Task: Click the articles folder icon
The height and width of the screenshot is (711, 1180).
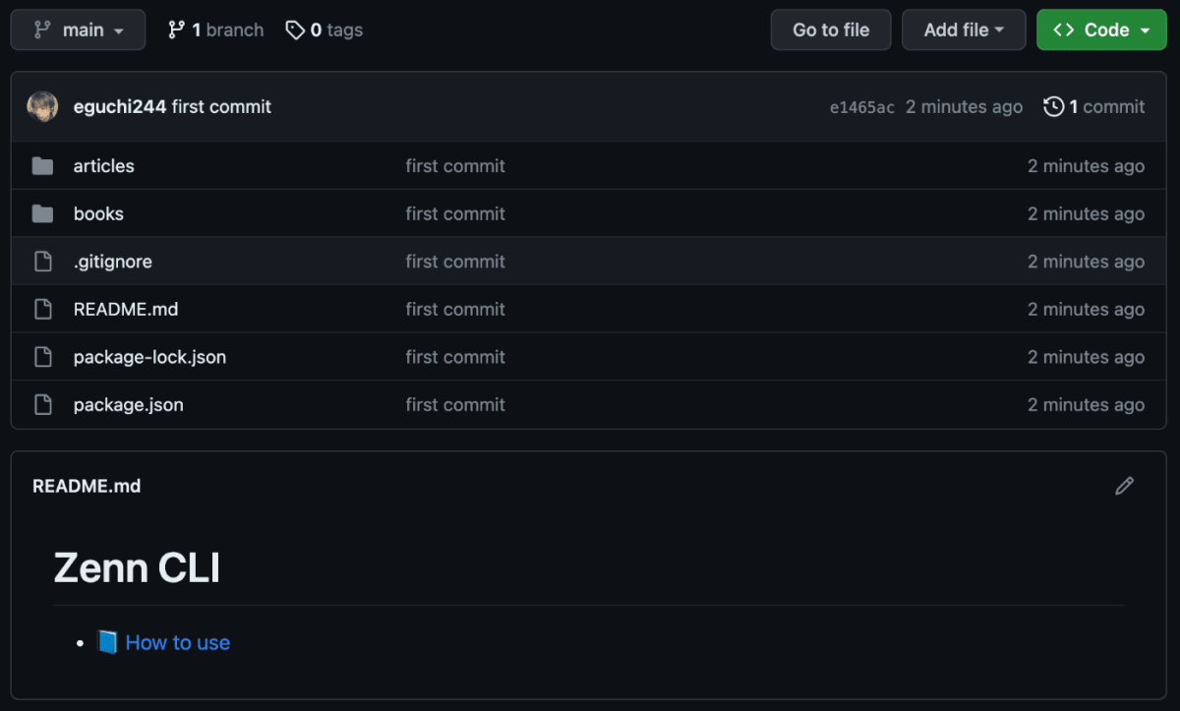Action: [x=42, y=166]
